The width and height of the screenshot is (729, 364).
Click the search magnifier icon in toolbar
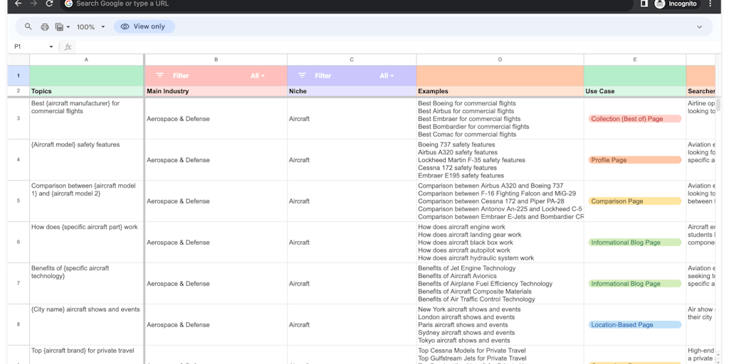point(28,27)
